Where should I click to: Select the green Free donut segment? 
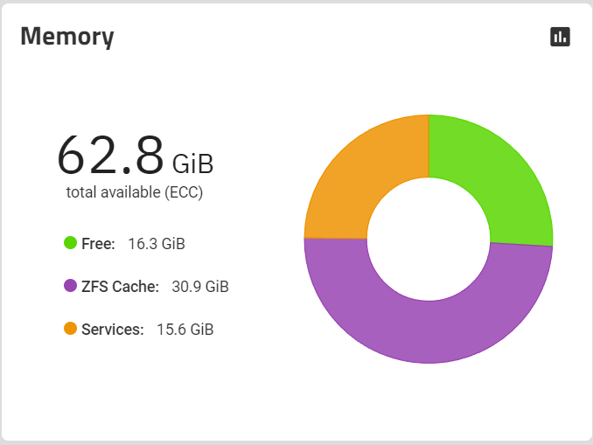499,177
